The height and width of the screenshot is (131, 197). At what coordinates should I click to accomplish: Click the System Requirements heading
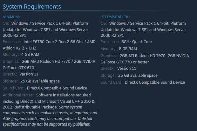coord(32,6)
